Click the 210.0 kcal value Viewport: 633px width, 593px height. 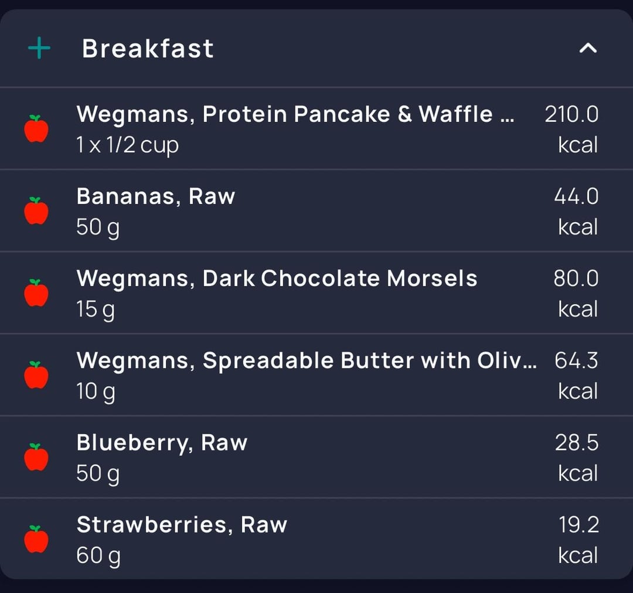coord(571,129)
